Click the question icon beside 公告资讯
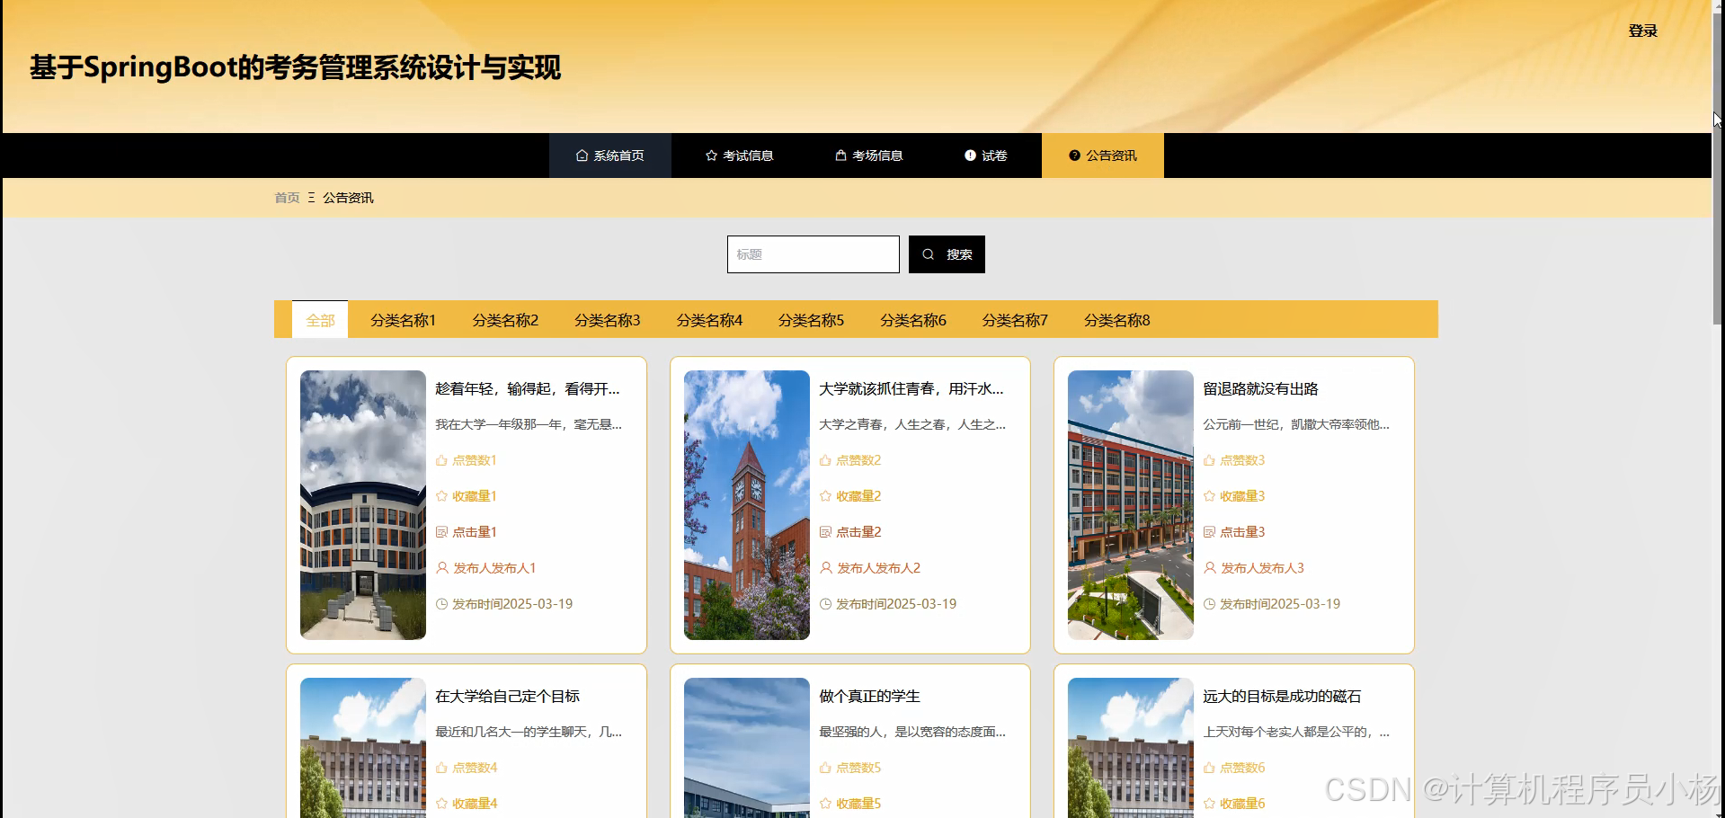This screenshot has width=1725, height=818. click(x=1074, y=156)
